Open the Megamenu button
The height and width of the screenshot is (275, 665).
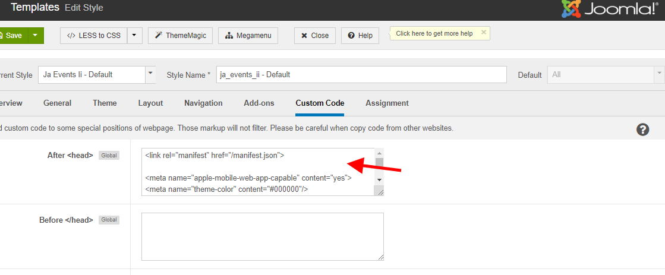pos(248,36)
